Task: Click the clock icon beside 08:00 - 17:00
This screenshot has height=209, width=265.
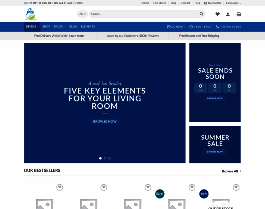Action: (191, 27)
